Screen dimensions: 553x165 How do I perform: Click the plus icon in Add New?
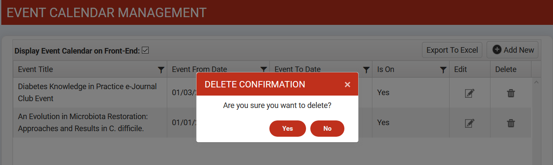click(x=497, y=50)
